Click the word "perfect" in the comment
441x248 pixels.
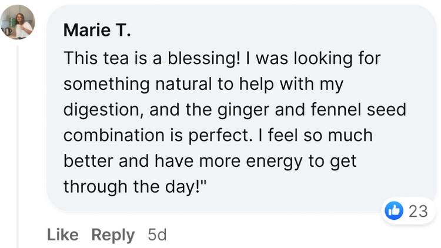click(x=225, y=135)
